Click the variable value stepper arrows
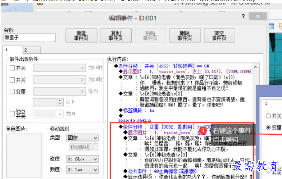 (60, 102)
